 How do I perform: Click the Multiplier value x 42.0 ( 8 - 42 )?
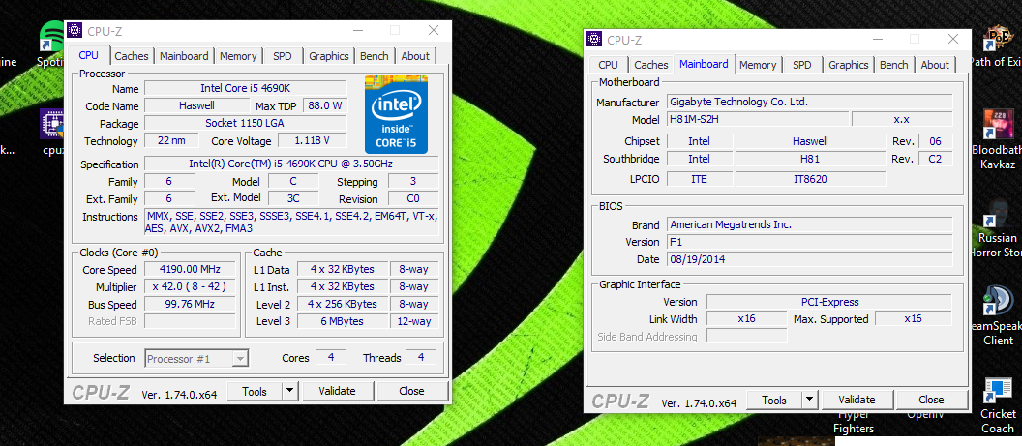click(x=190, y=287)
